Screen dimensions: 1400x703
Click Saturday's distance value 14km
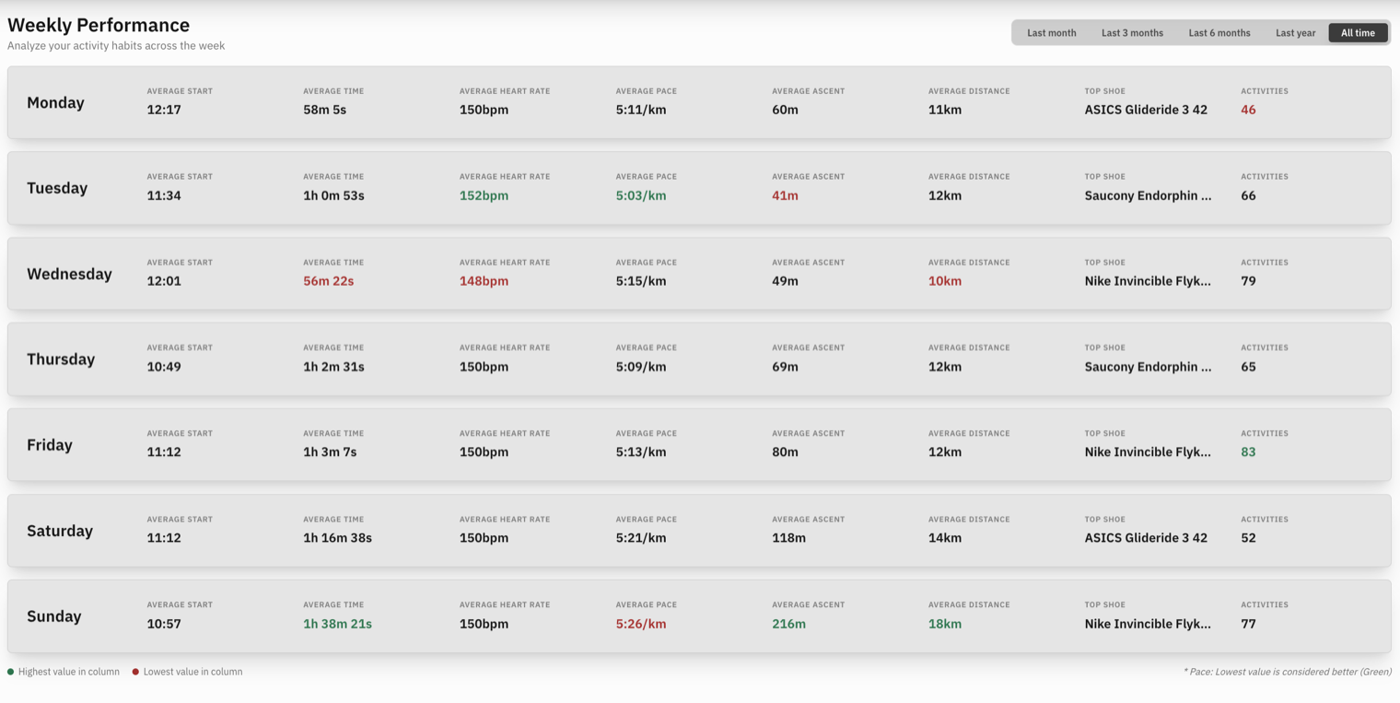click(x=945, y=538)
